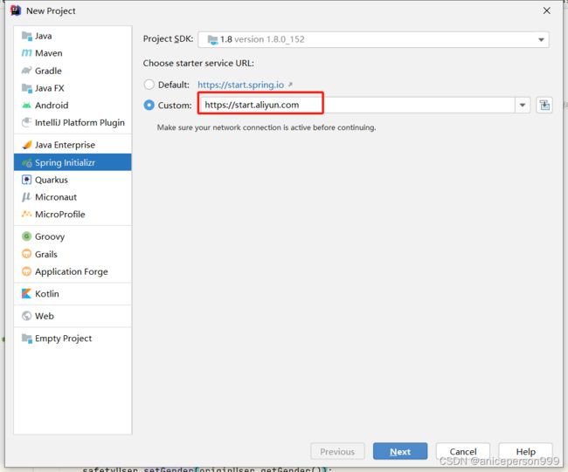Click the Web label text
The image size is (568, 472).
(45, 316)
